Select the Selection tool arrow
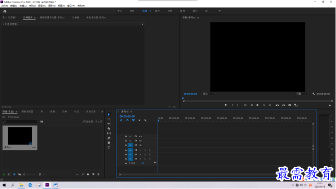The image size is (336, 189). (109, 114)
